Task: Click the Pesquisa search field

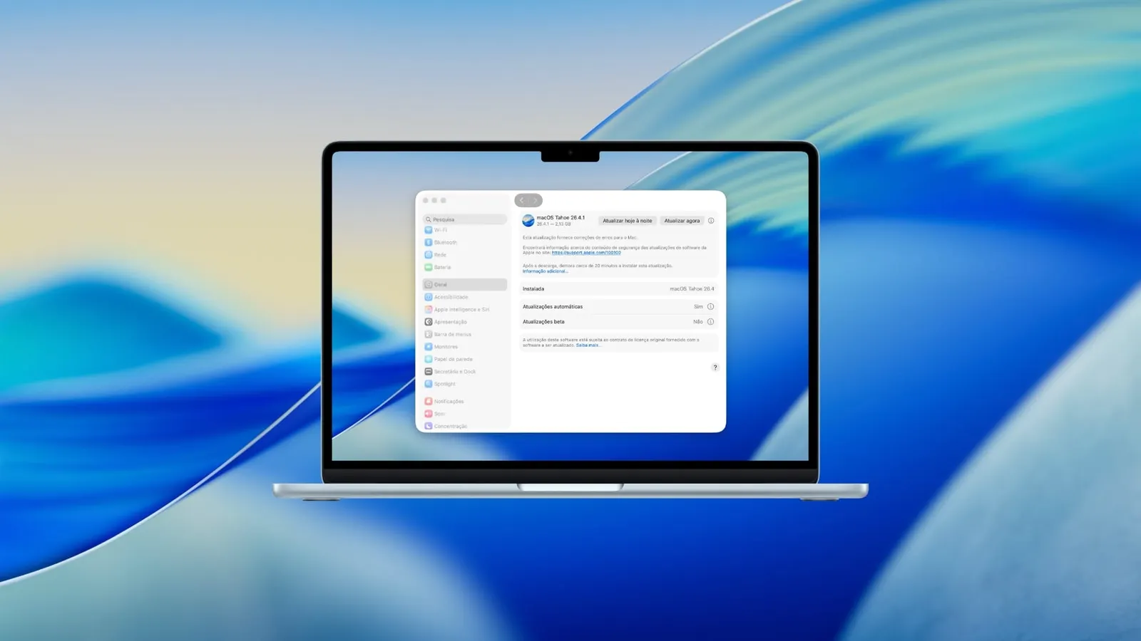Action: click(465, 219)
